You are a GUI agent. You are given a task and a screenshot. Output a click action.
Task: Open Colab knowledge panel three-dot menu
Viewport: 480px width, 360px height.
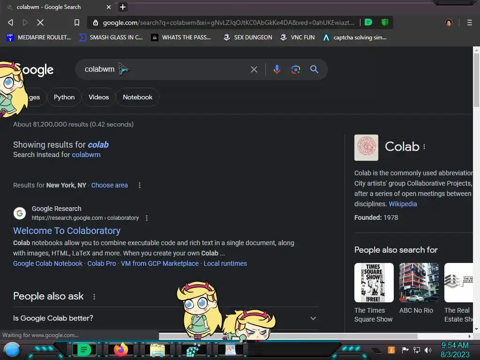click(424, 147)
